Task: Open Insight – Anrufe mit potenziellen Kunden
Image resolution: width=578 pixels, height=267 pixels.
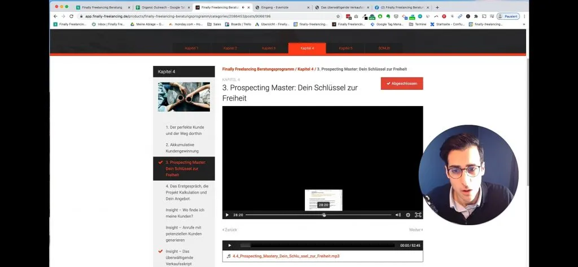Action: point(184,234)
